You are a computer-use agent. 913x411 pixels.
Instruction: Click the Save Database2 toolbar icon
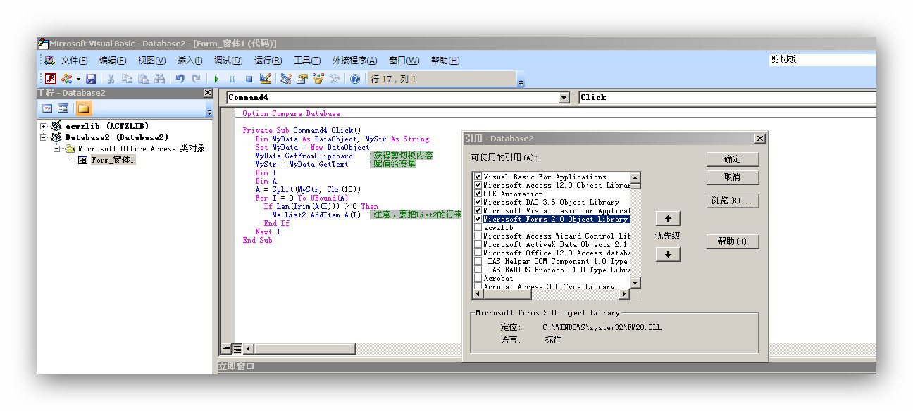coord(91,79)
